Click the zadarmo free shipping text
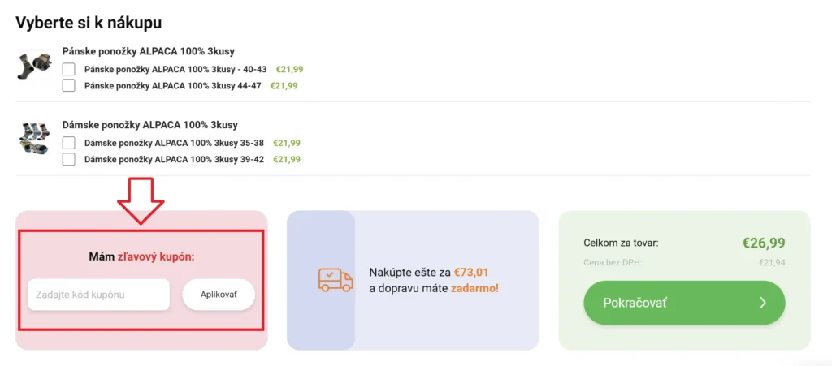Viewport: 832px width, 366px height. (x=474, y=288)
